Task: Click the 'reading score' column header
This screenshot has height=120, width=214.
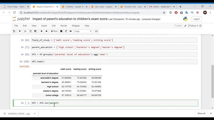Action: tap(80, 69)
